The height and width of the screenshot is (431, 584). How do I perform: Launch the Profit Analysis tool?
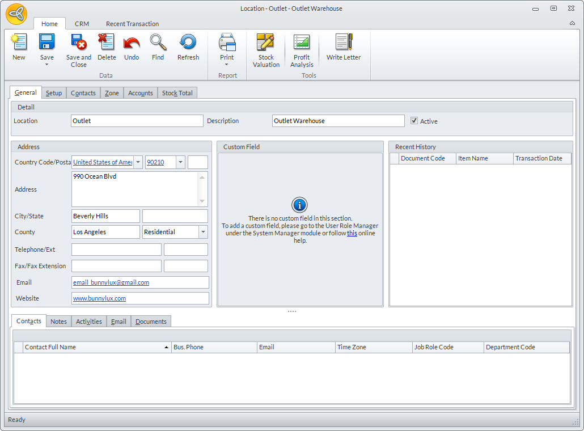tap(302, 43)
